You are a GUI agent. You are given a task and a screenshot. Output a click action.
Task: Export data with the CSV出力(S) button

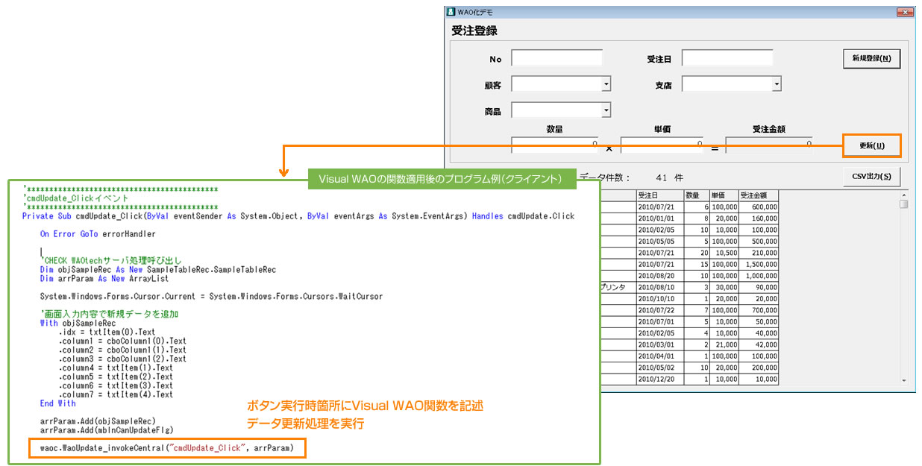click(871, 177)
